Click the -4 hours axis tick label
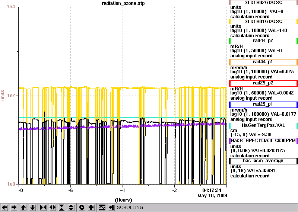This screenshot has height=212, width=298. (123, 190)
